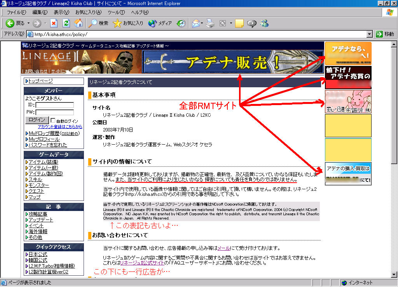Viewport: 398px width, 287px height.
Task: Open the forward button history dropdown arrow
Action: 45,23
